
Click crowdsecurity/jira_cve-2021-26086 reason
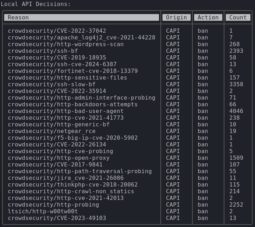(66, 178)
